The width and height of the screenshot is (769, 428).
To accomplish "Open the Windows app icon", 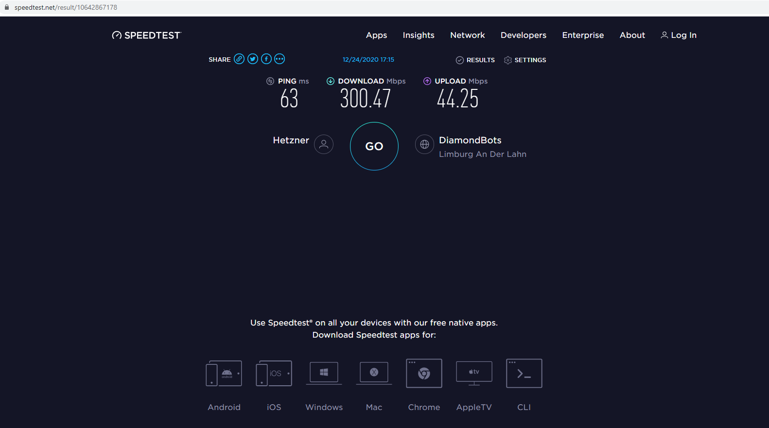I will tap(324, 373).
